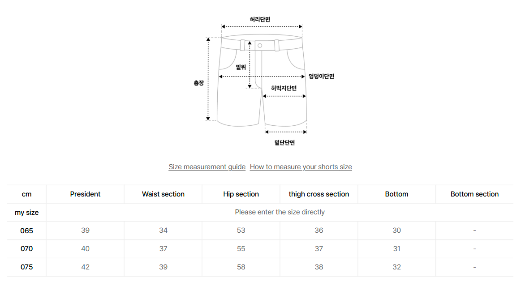This screenshot has width=521, height=286.
Task: Select the 065 size row label
Action: (x=27, y=231)
